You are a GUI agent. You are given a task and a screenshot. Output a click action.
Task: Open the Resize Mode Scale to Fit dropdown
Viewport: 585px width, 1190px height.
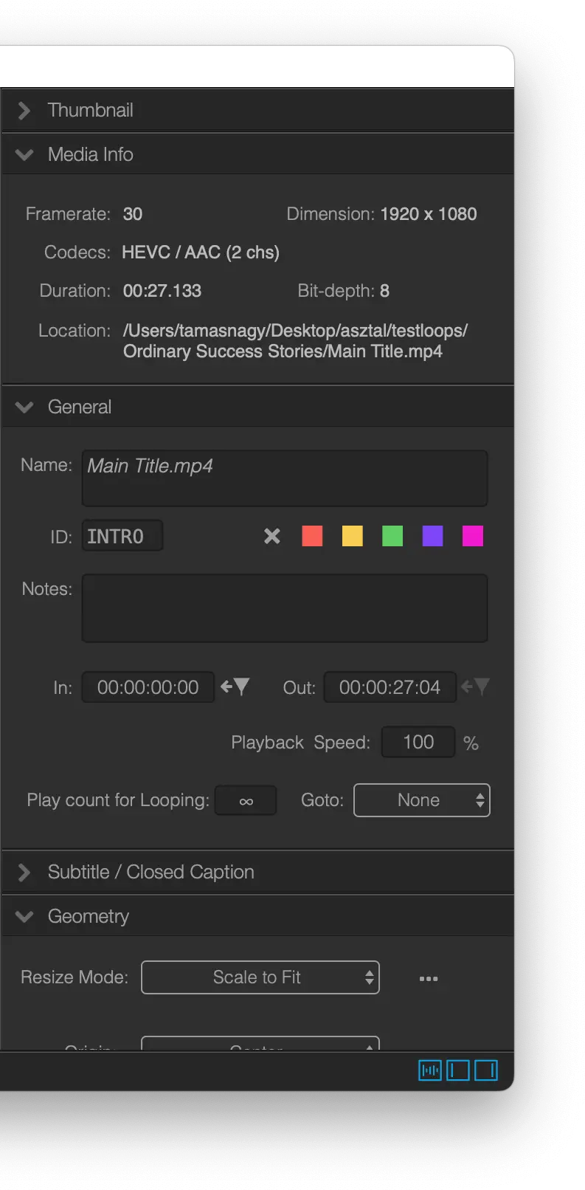(260, 977)
